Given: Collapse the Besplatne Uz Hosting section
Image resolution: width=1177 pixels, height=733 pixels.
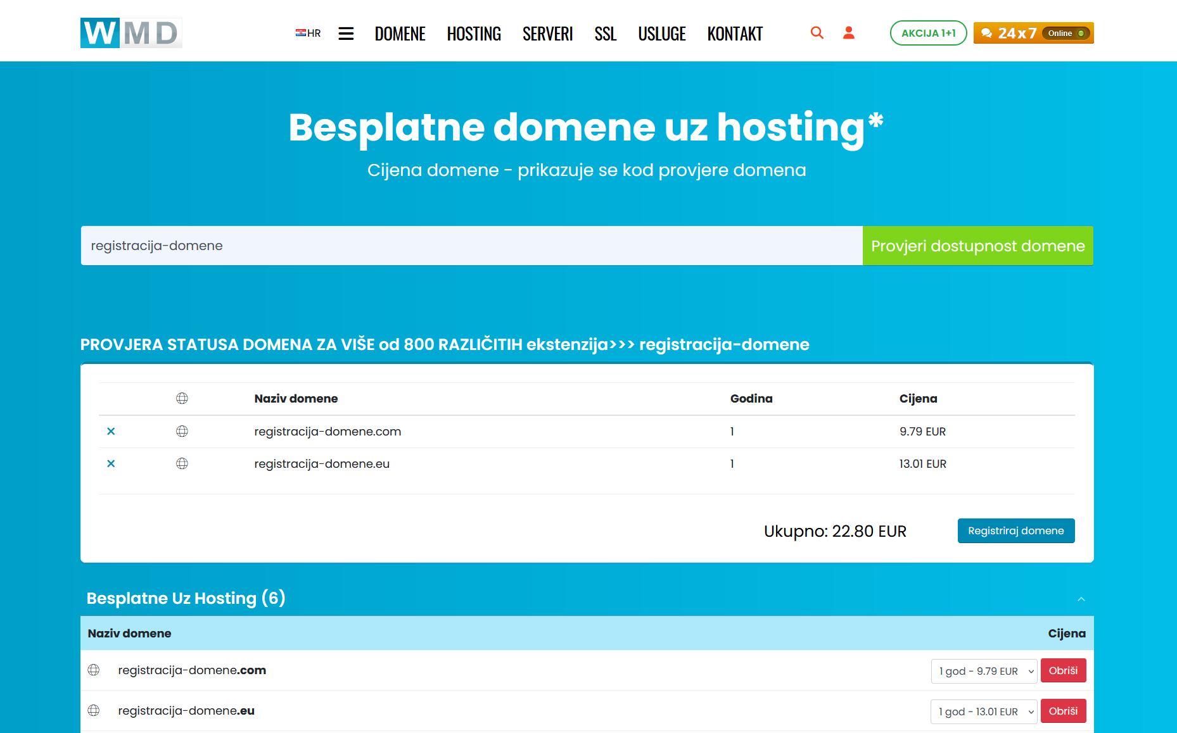Looking at the screenshot, I should click(x=1082, y=599).
